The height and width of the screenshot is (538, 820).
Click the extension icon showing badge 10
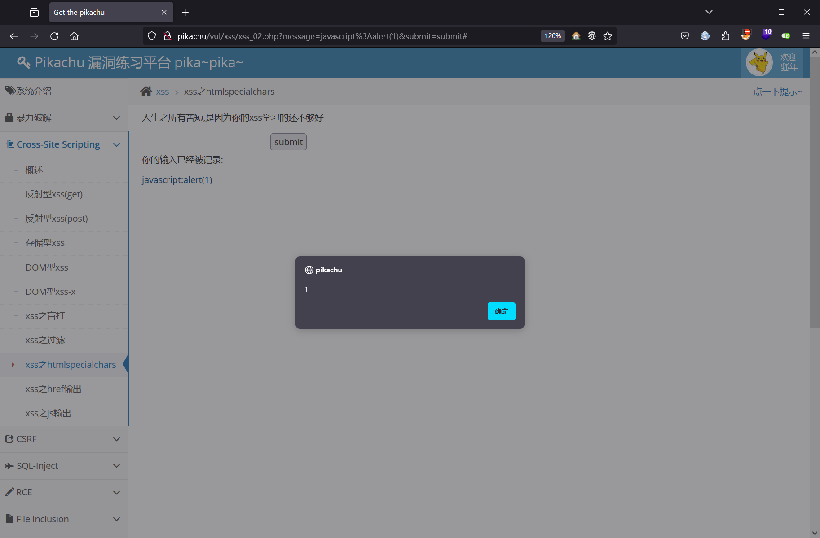(767, 34)
